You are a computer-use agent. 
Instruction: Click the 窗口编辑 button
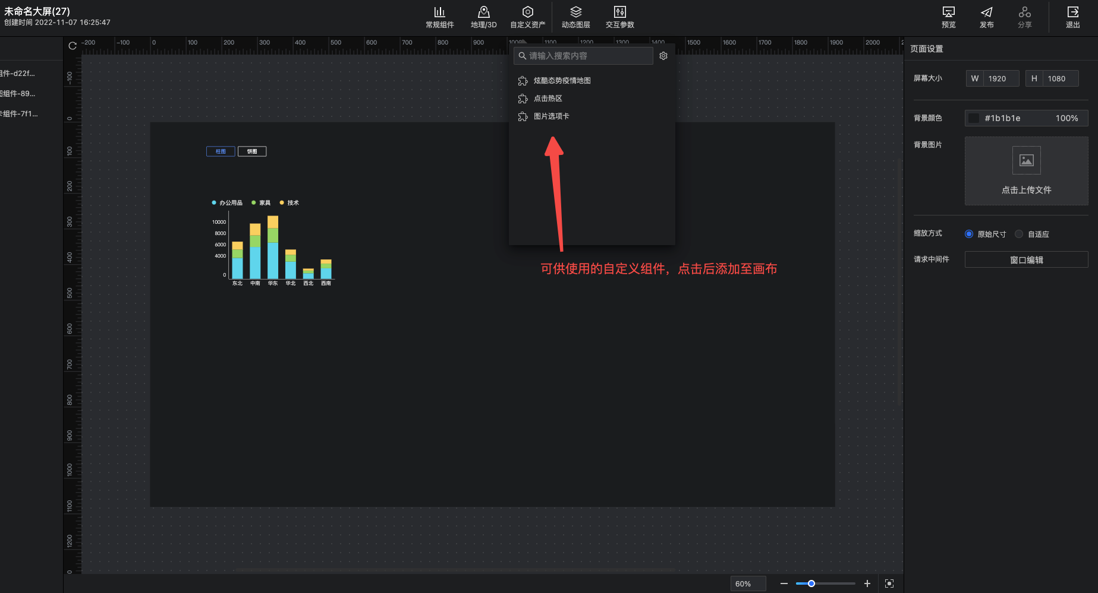[x=1026, y=259]
